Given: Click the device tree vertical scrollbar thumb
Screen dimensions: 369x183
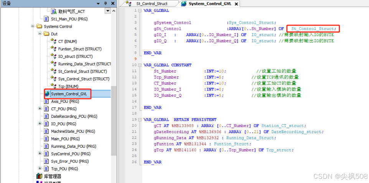Looking at the screenshot, I should coord(114,120).
